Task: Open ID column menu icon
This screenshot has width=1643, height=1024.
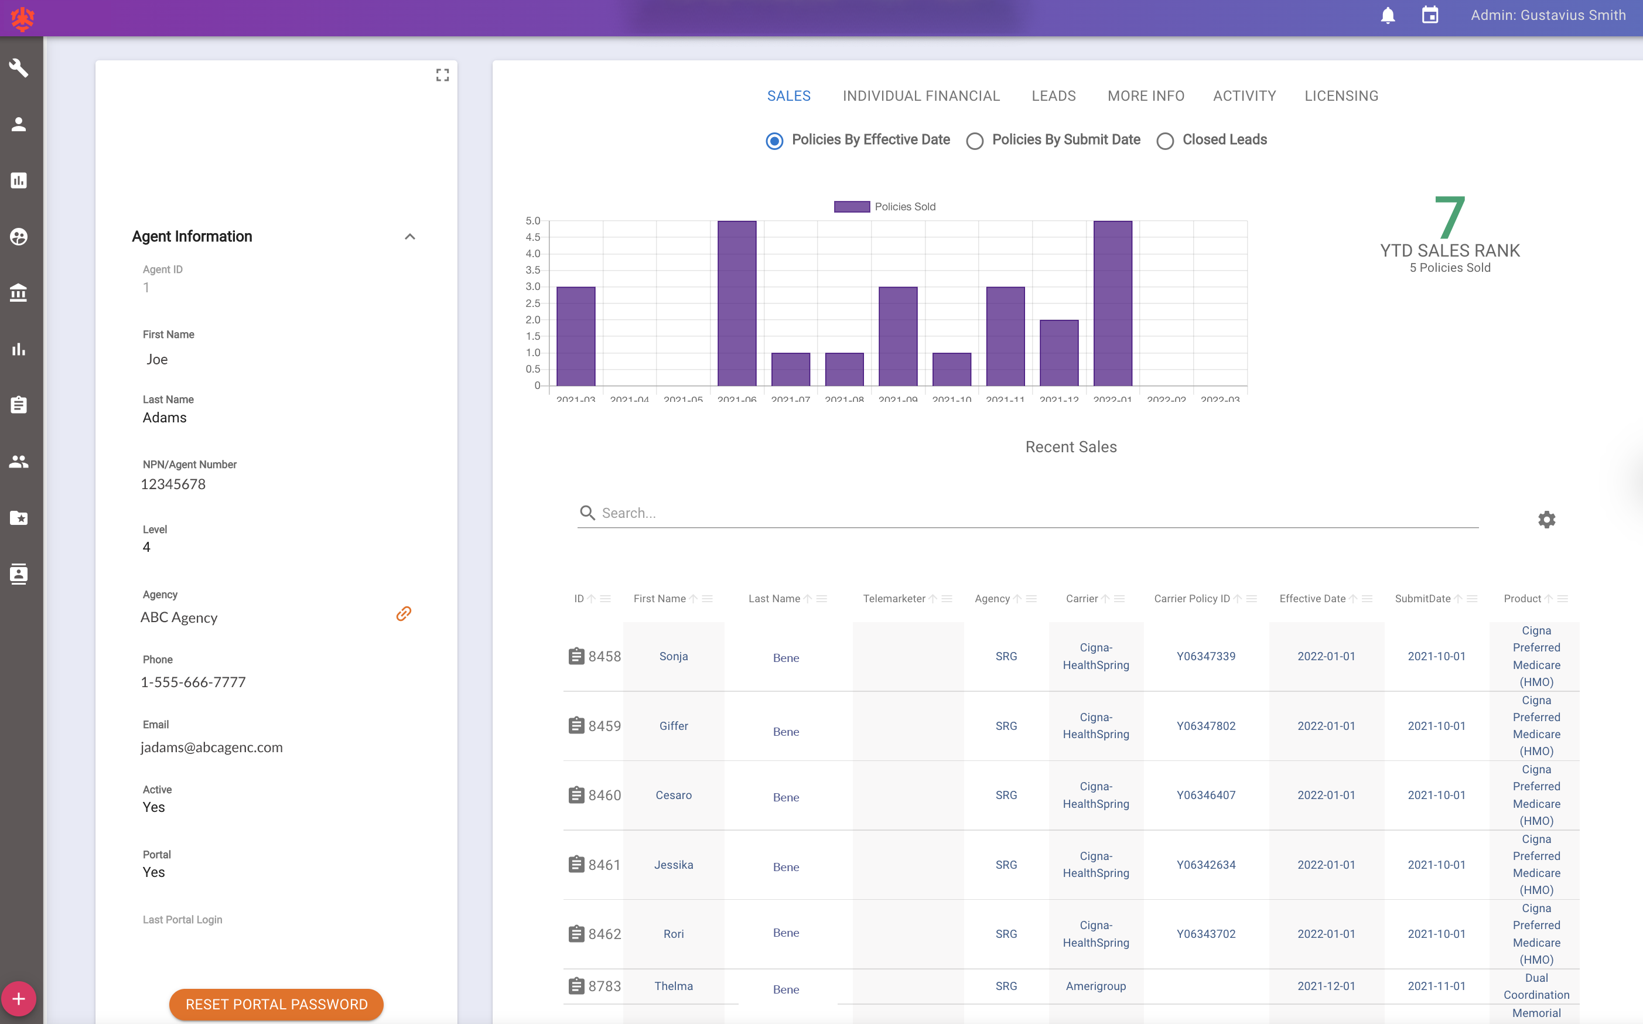Action: click(605, 599)
